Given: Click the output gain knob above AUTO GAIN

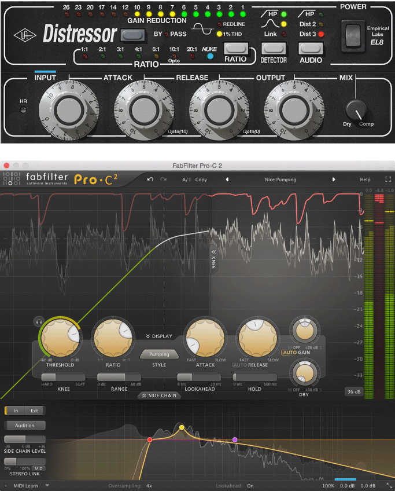Looking at the screenshot, I should (305, 331).
